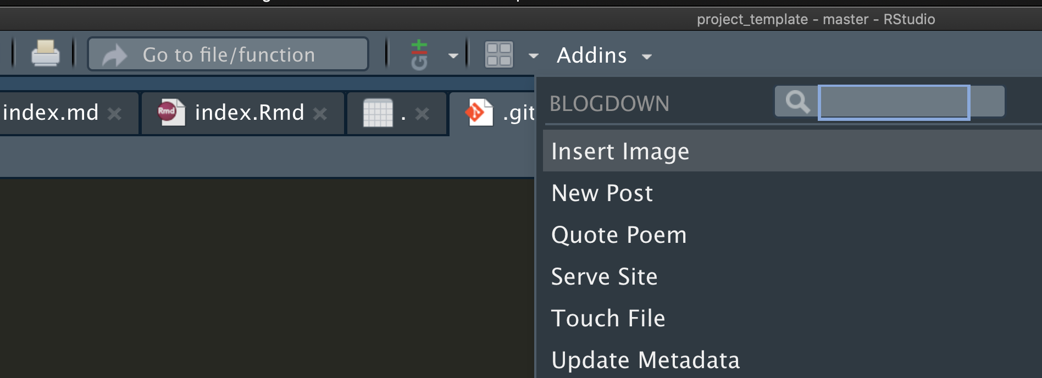Run the Serve Site addin
The width and height of the screenshot is (1042, 378).
coord(604,277)
